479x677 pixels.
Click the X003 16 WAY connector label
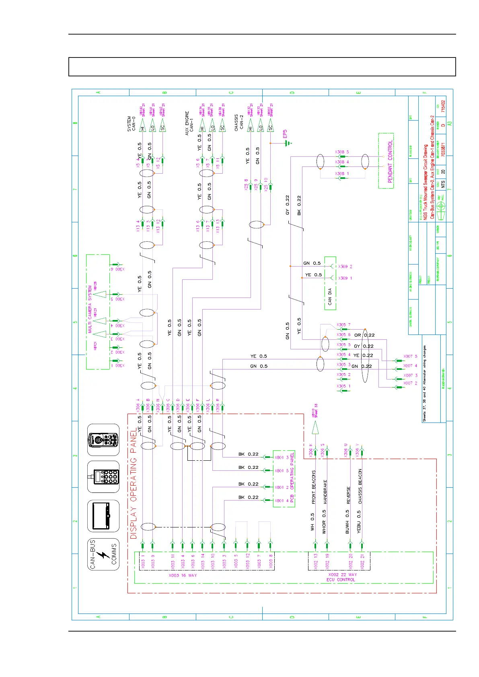pos(183,575)
